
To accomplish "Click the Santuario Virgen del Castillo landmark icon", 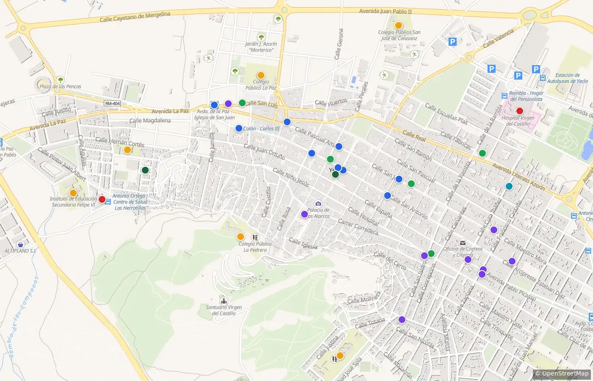I will point(223,301).
